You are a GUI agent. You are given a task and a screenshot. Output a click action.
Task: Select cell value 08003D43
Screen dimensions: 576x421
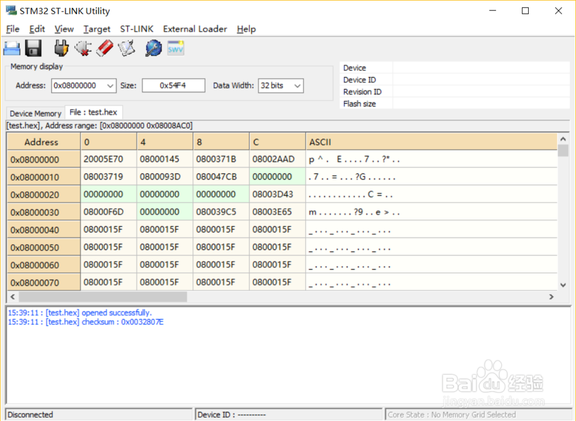[278, 195]
